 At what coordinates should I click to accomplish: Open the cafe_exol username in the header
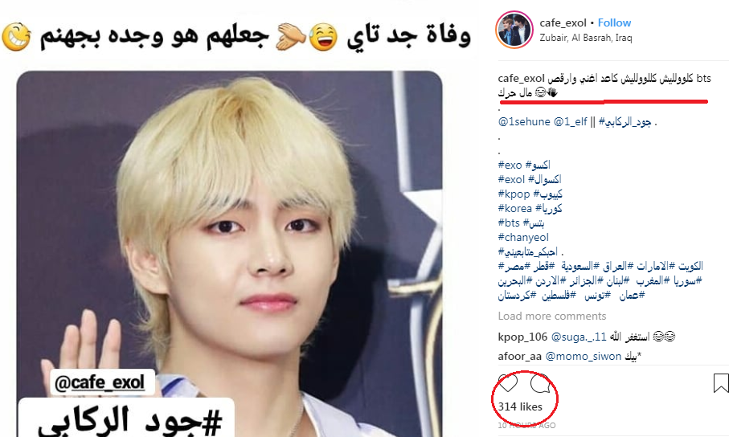click(563, 22)
